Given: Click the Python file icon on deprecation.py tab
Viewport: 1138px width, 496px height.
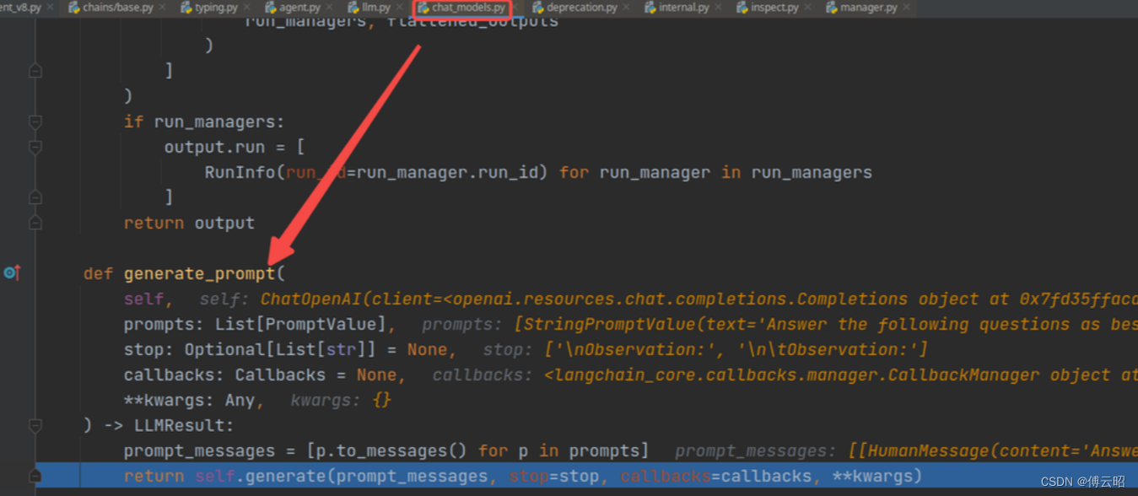Looking at the screenshot, I should (x=538, y=8).
